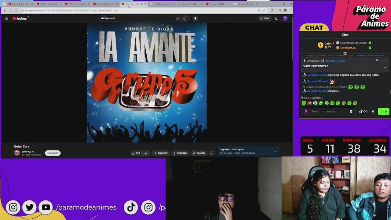Open the GRUPO5 channel avatar
391x220 pixels.
click(x=17, y=153)
